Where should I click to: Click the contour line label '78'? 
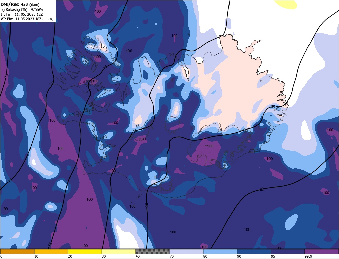coord(135,131)
